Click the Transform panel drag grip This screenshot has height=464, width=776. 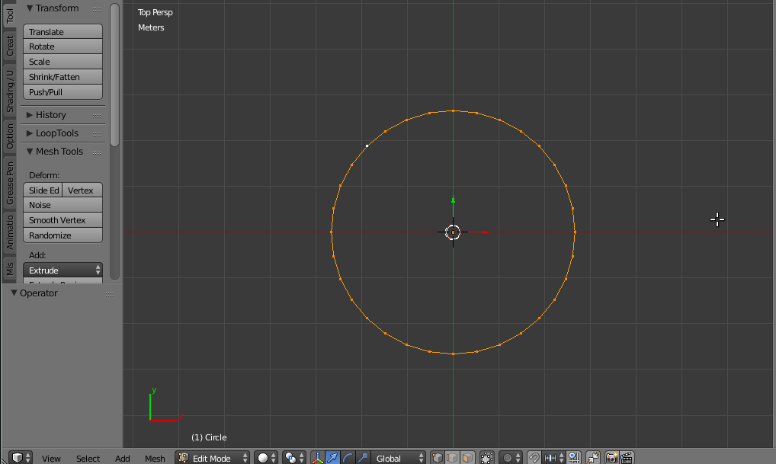97,9
